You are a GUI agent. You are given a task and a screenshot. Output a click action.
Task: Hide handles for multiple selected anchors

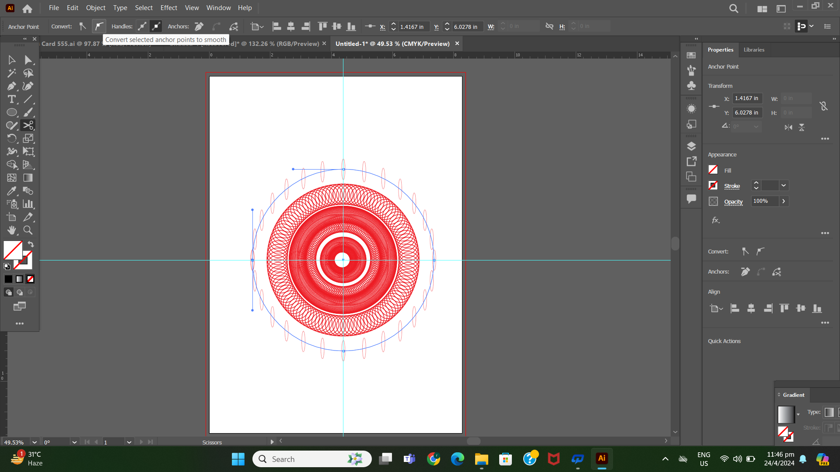click(156, 27)
